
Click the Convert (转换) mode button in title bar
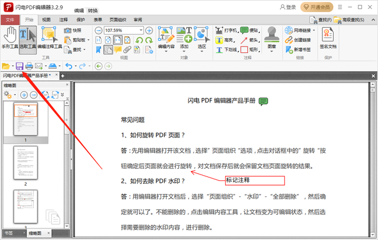93,11
